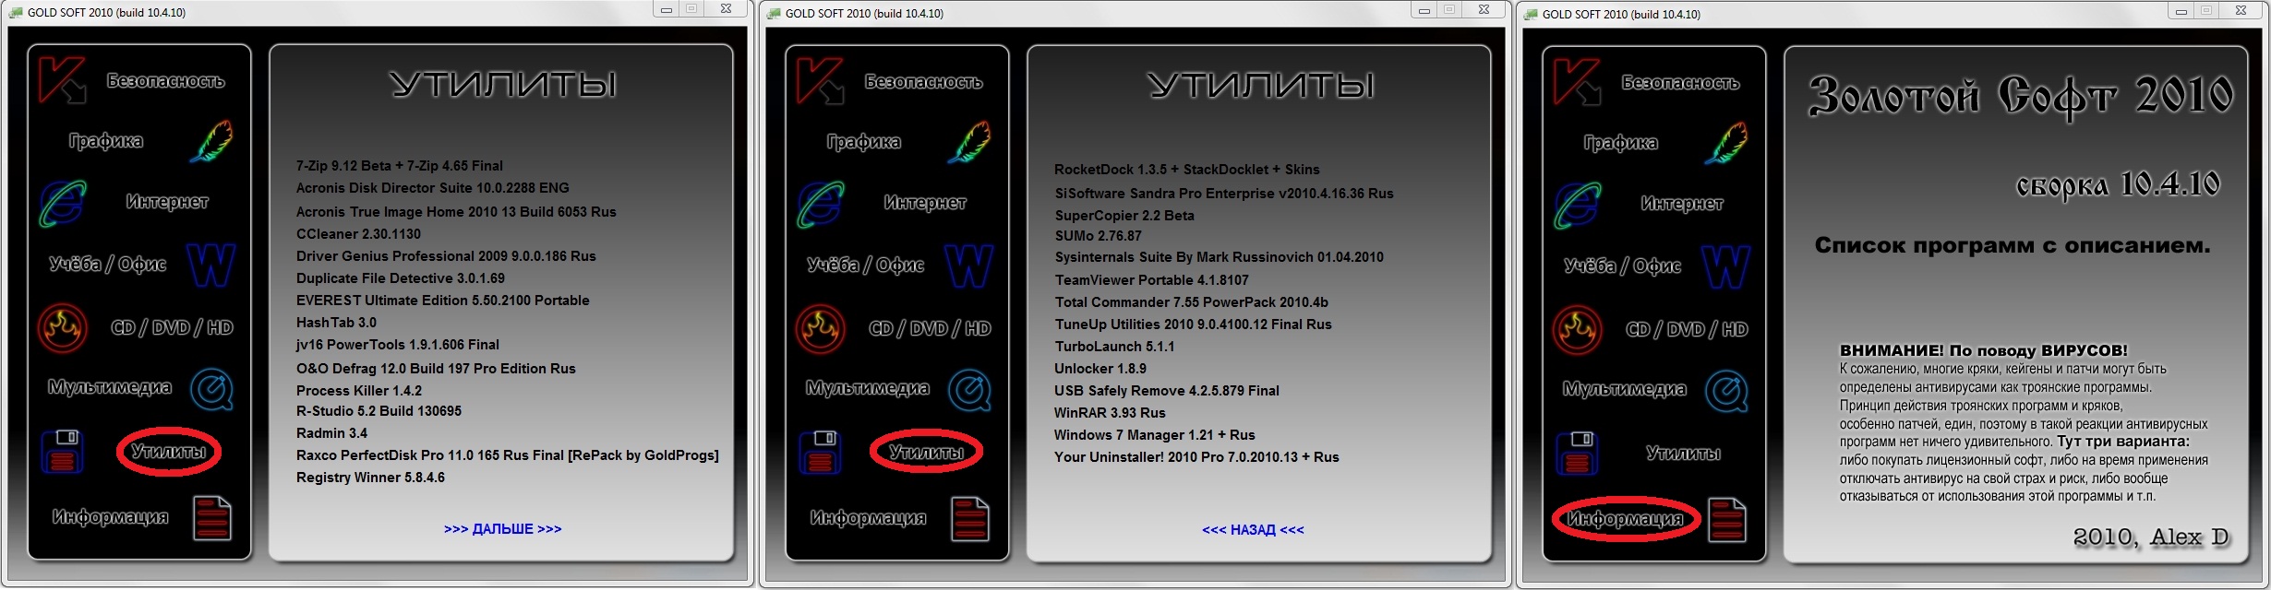This screenshot has height=590, width=2271.
Task: Click blue Q multimedia icon in RocketDock list window
Action: (x=969, y=390)
